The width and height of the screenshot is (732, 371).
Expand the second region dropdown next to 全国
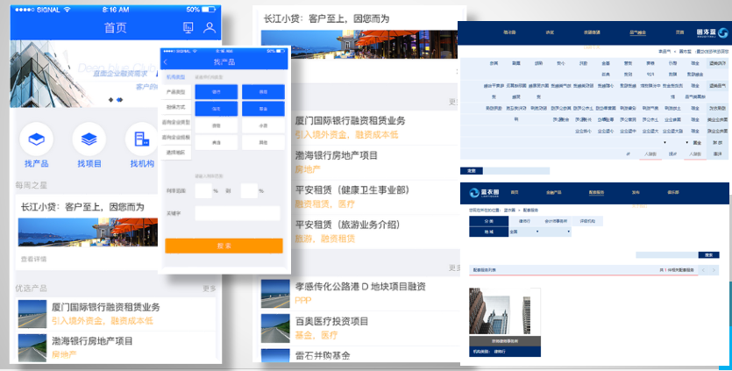click(554, 232)
